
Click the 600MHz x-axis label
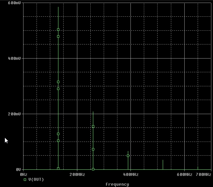[185, 175]
